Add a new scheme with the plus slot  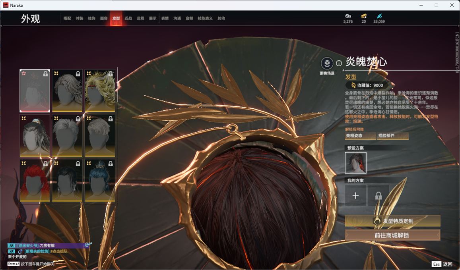[x=355, y=195]
